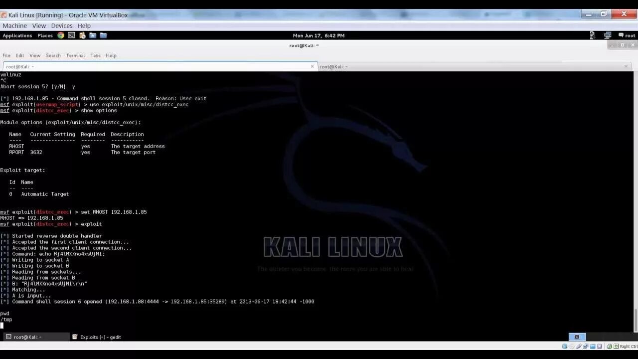Switch to Exploits gedit taskbar button
Screen dimensions: 638x359
pyautogui.click(x=97, y=337)
